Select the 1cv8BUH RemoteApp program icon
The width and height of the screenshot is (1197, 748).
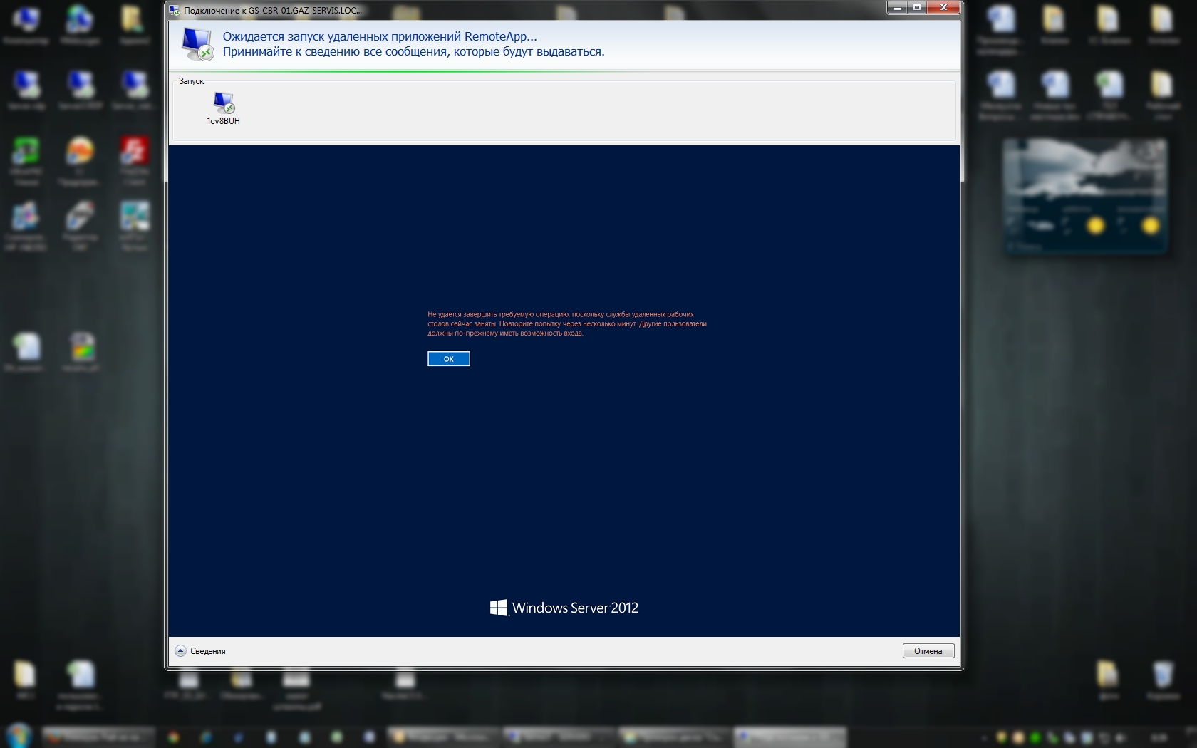tap(224, 103)
